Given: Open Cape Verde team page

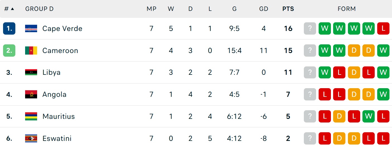Looking at the screenshot, I should pyautogui.click(x=62, y=28).
